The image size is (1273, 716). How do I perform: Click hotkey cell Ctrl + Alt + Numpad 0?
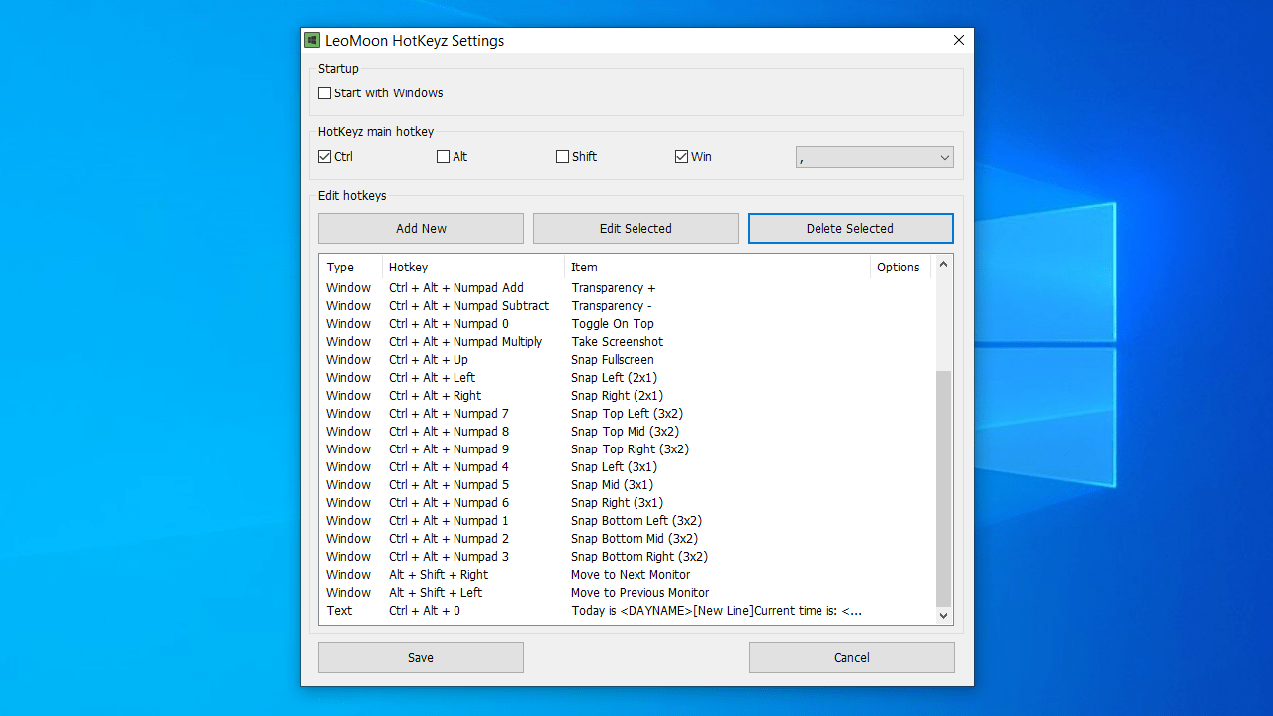click(449, 324)
